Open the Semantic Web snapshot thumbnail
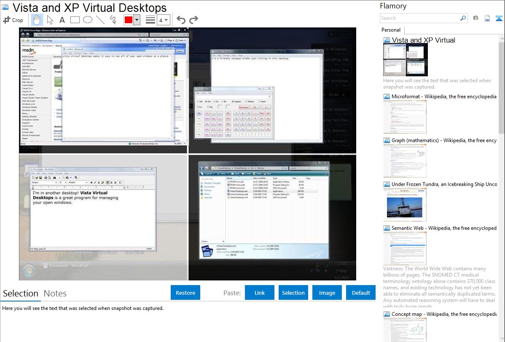The height and width of the screenshot is (342, 505). point(405,248)
